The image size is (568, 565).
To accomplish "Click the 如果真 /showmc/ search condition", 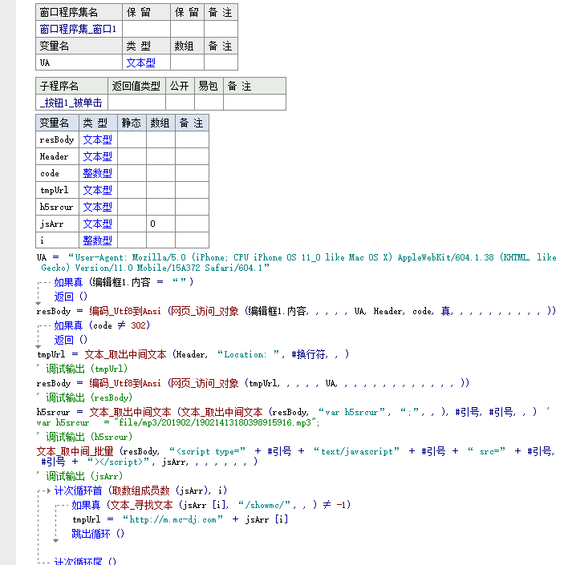I will click(211, 505).
